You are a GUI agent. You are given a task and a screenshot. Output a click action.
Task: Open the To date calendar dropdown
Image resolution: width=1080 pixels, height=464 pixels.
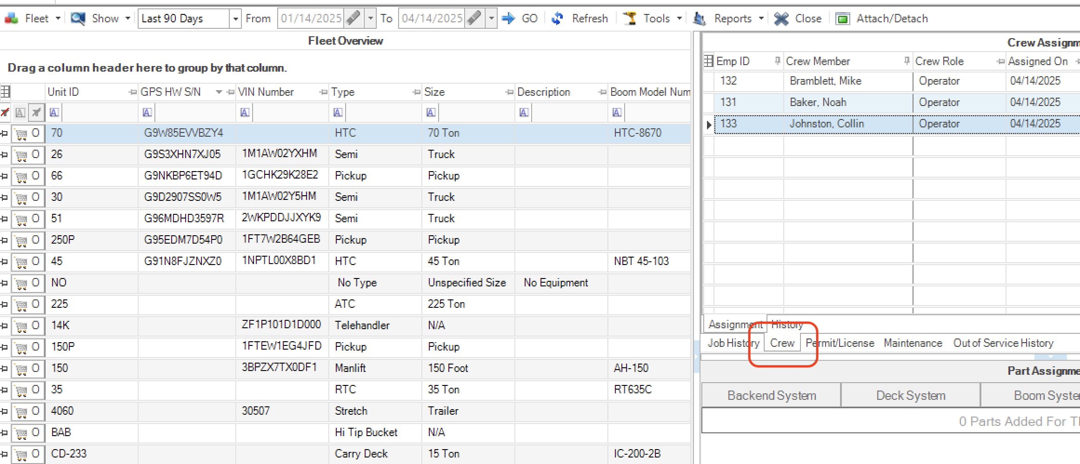[491, 19]
